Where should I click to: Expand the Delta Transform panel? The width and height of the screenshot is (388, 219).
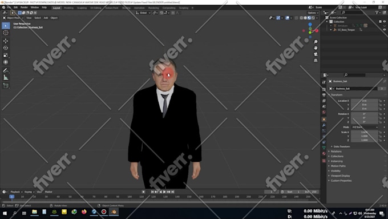(x=341, y=146)
